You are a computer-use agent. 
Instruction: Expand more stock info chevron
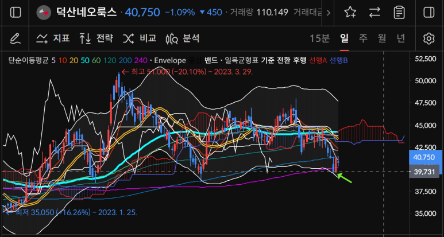pyautogui.click(x=328, y=13)
